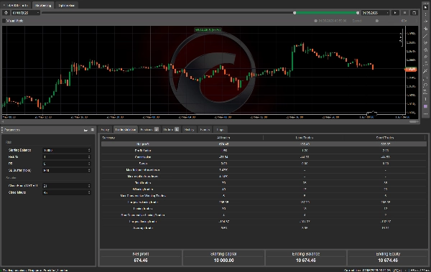
Task: Click the All trades column header
Action: [223, 138]
